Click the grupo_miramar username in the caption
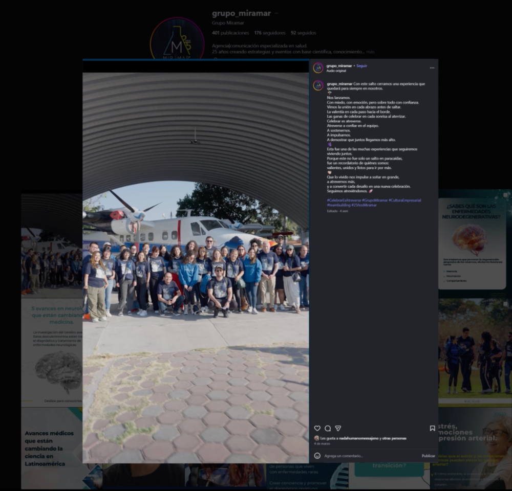The height and width of the screenshot is (491, 512). 339,84
